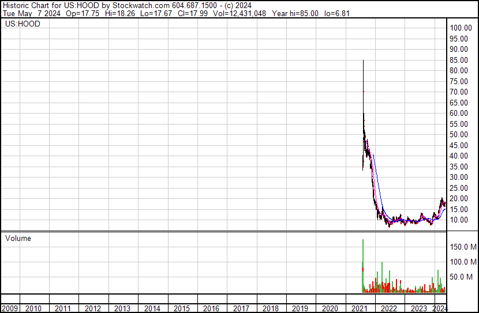Click the 2009 year label on the time axis
The width and height of the screenshot is (479, 313).
(x=10, y=308)
